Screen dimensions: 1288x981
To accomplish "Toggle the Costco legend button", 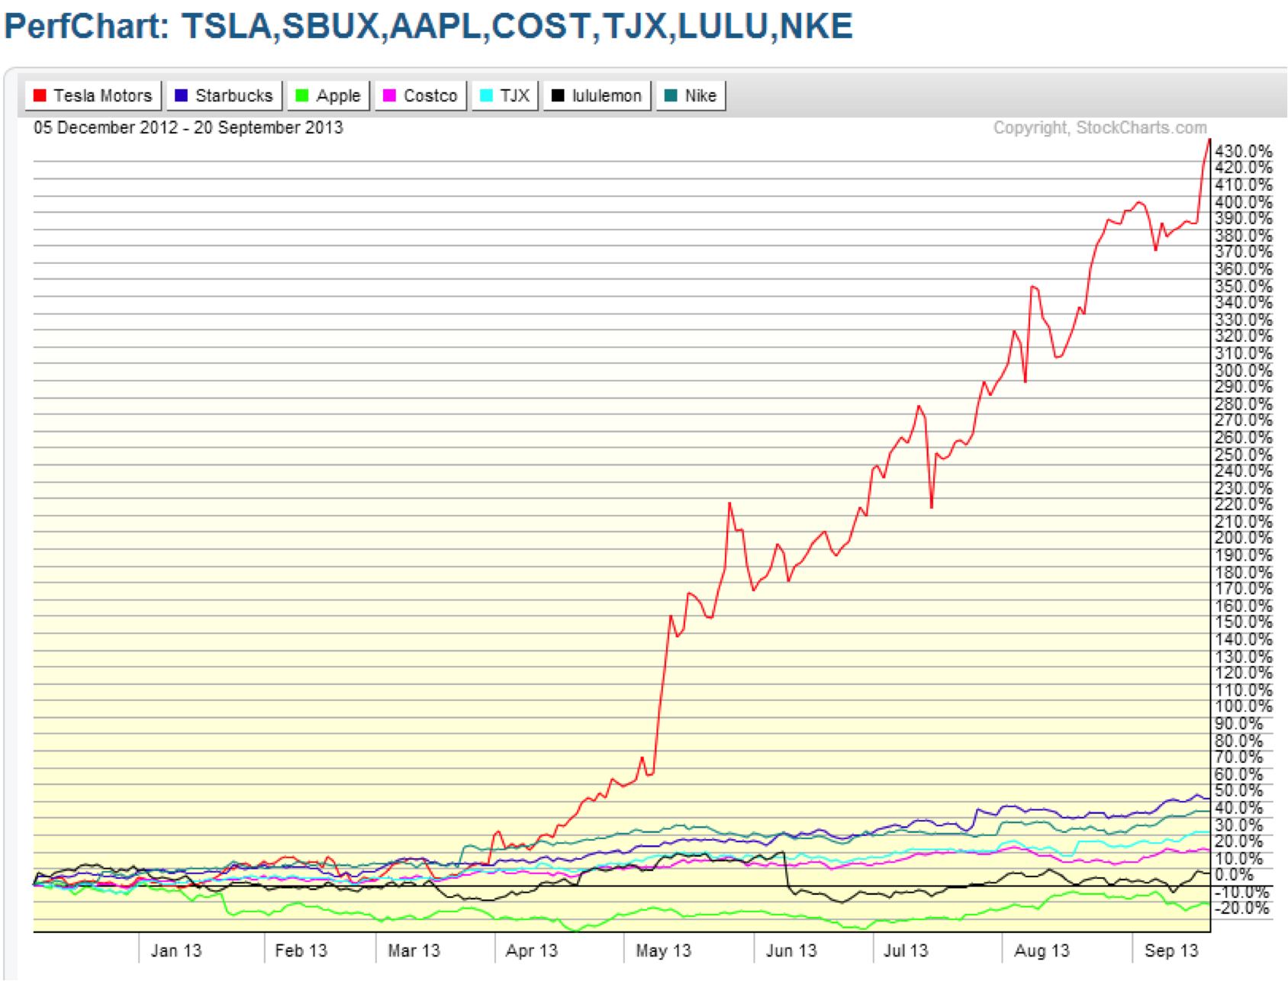I will (420, 96).
